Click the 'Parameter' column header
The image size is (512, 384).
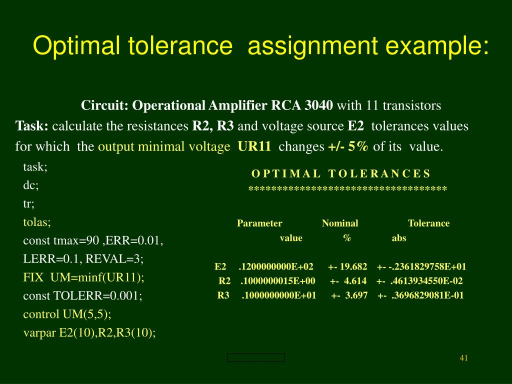[259, 223]
